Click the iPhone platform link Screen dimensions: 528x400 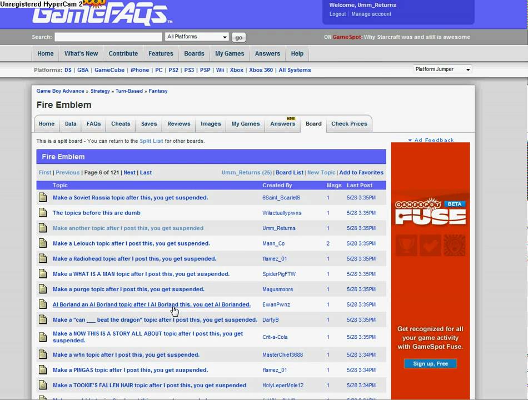(x=140, y=70)
